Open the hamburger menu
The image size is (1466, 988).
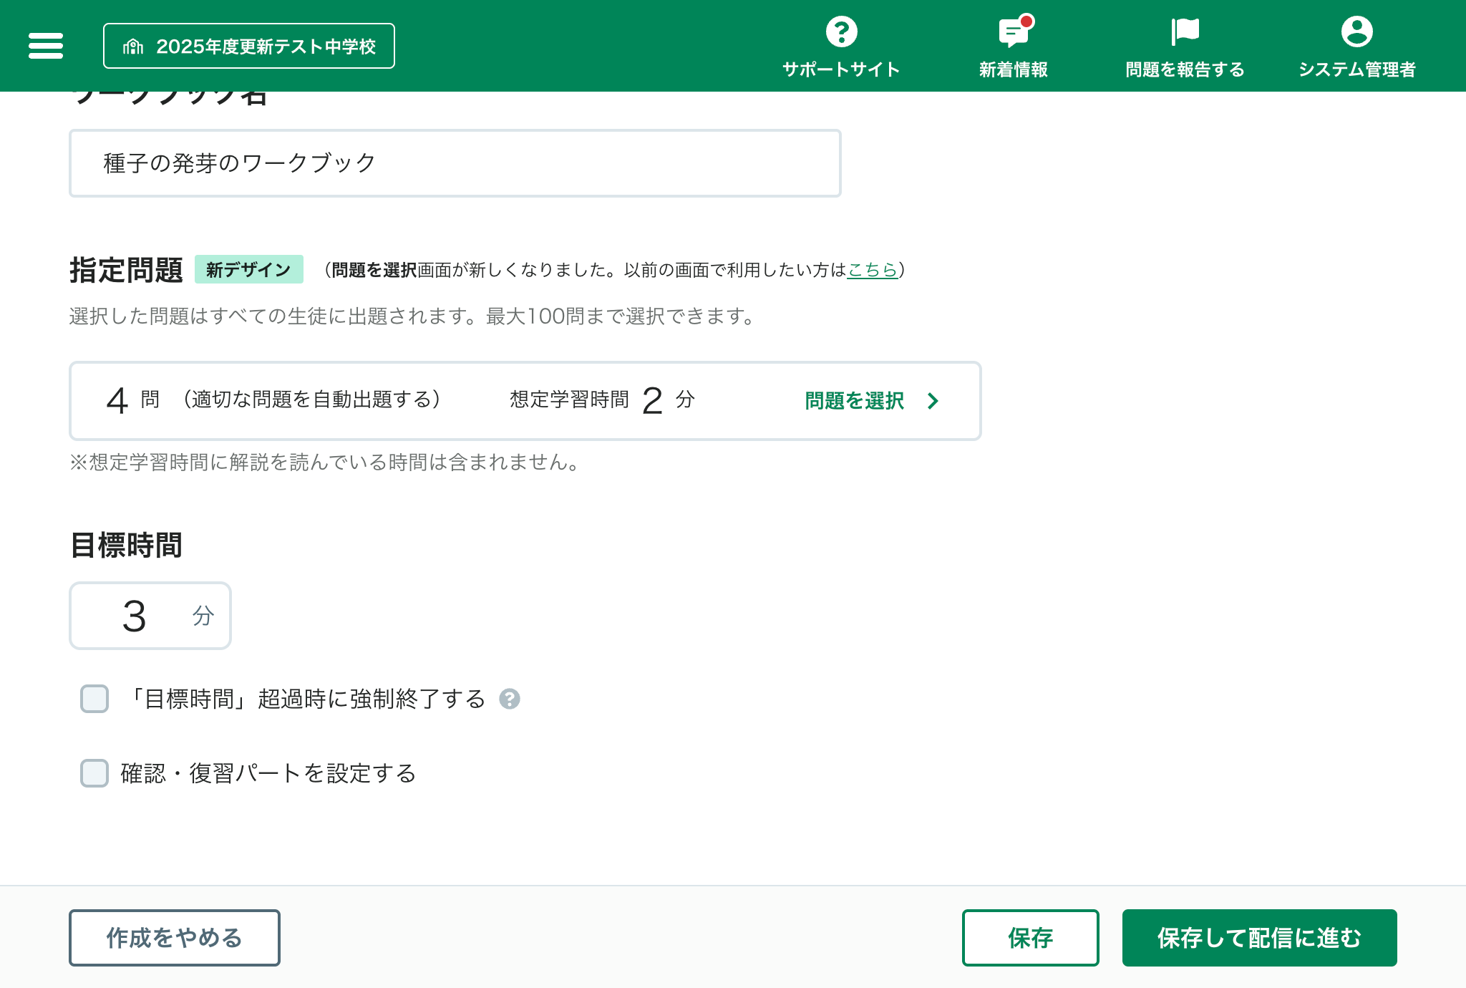click(46, 46)
